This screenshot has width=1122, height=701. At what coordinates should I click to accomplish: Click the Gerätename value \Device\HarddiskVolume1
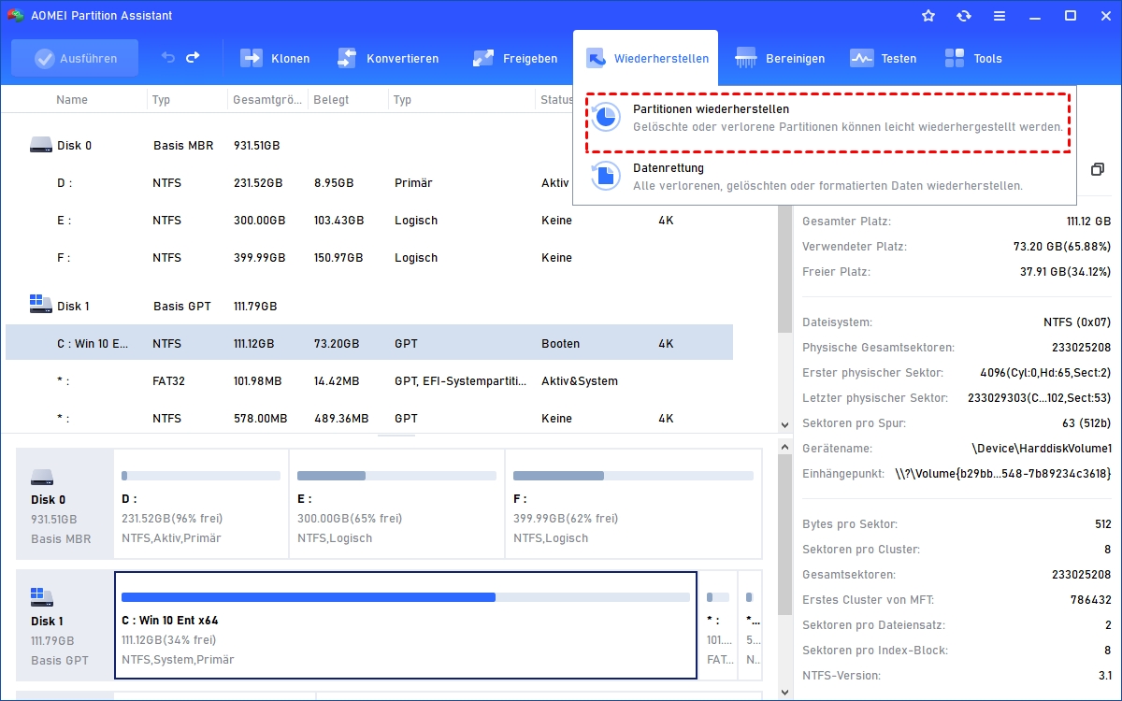[1042, 449]
